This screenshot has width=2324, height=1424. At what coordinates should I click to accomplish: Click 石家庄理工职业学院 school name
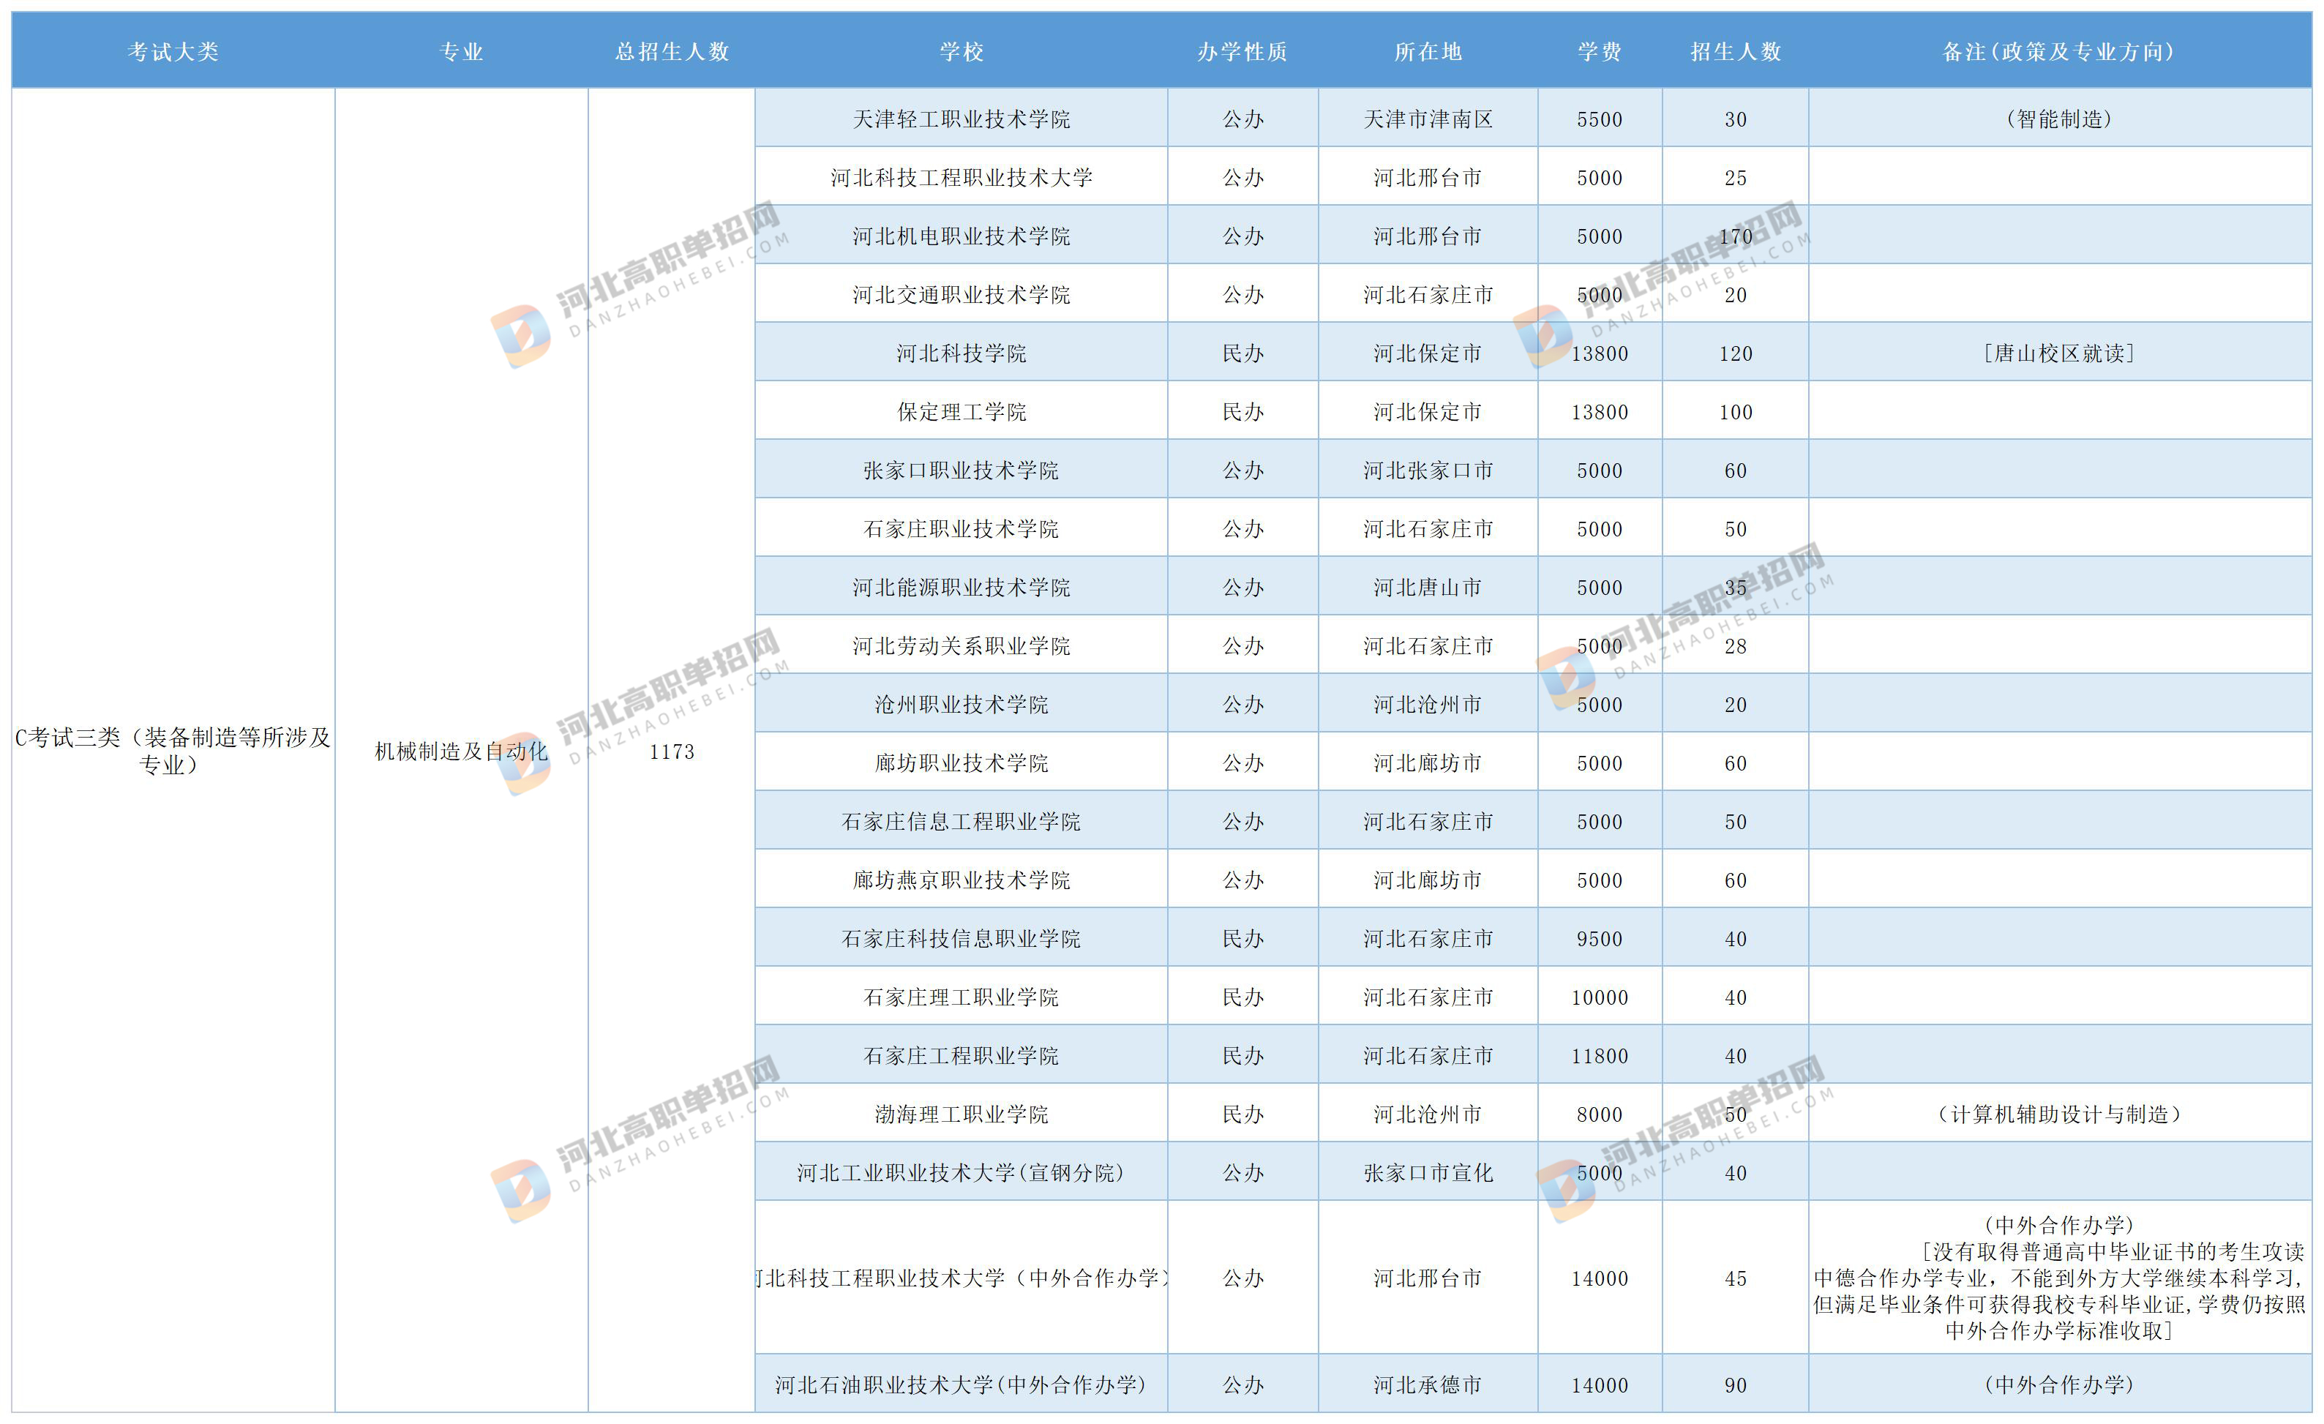pyautogui.click(x=961, y=996)
